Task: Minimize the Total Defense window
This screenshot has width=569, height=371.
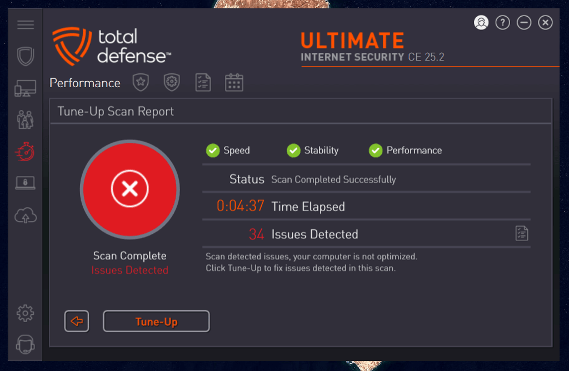Action: coord(524,22)
